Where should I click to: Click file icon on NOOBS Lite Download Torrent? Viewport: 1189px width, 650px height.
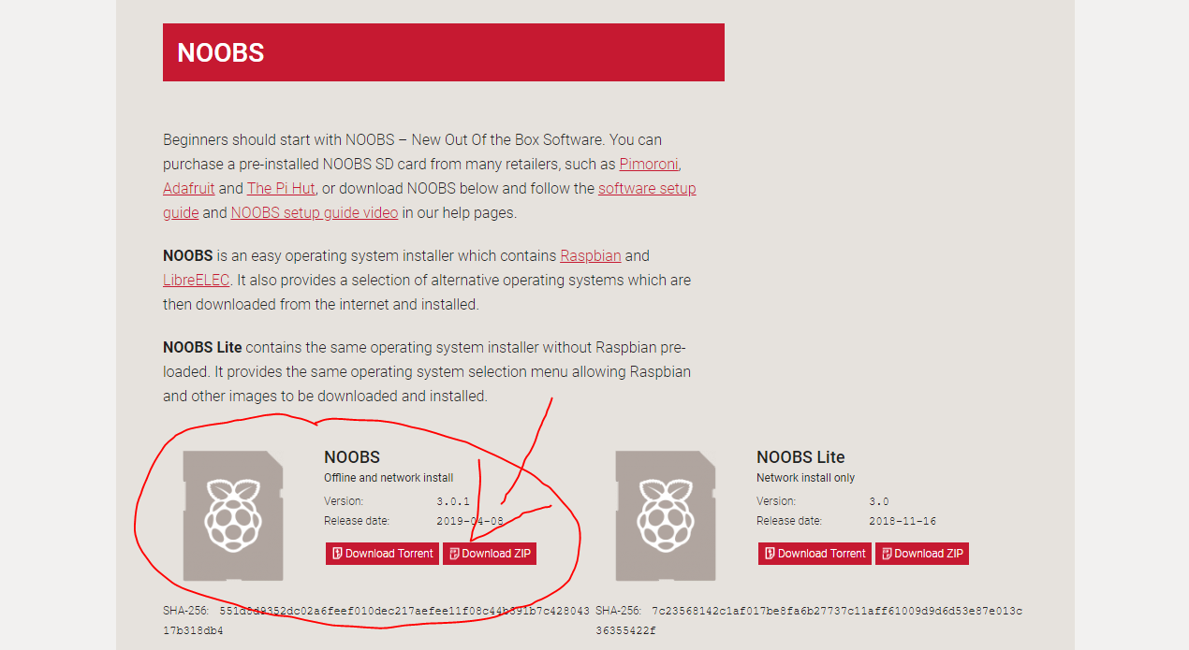point(769,554)
